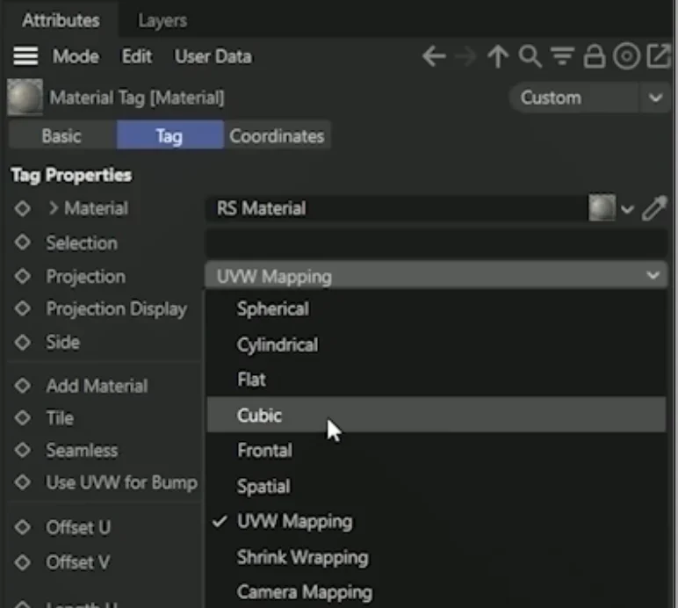Switch to the Coordinates tab
This screenshot has width=678, height=608.
pyautogui.click(x=278, y=136)
